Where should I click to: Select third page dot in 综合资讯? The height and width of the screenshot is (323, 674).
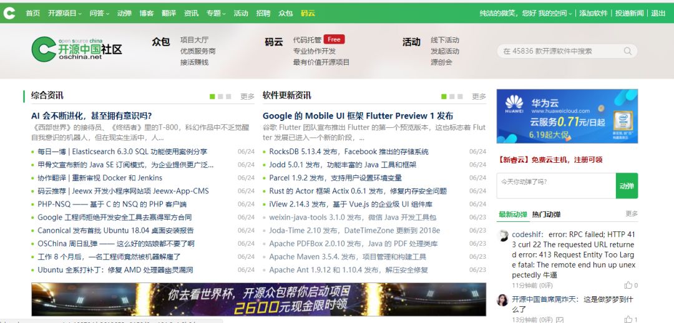pos(228,97)
